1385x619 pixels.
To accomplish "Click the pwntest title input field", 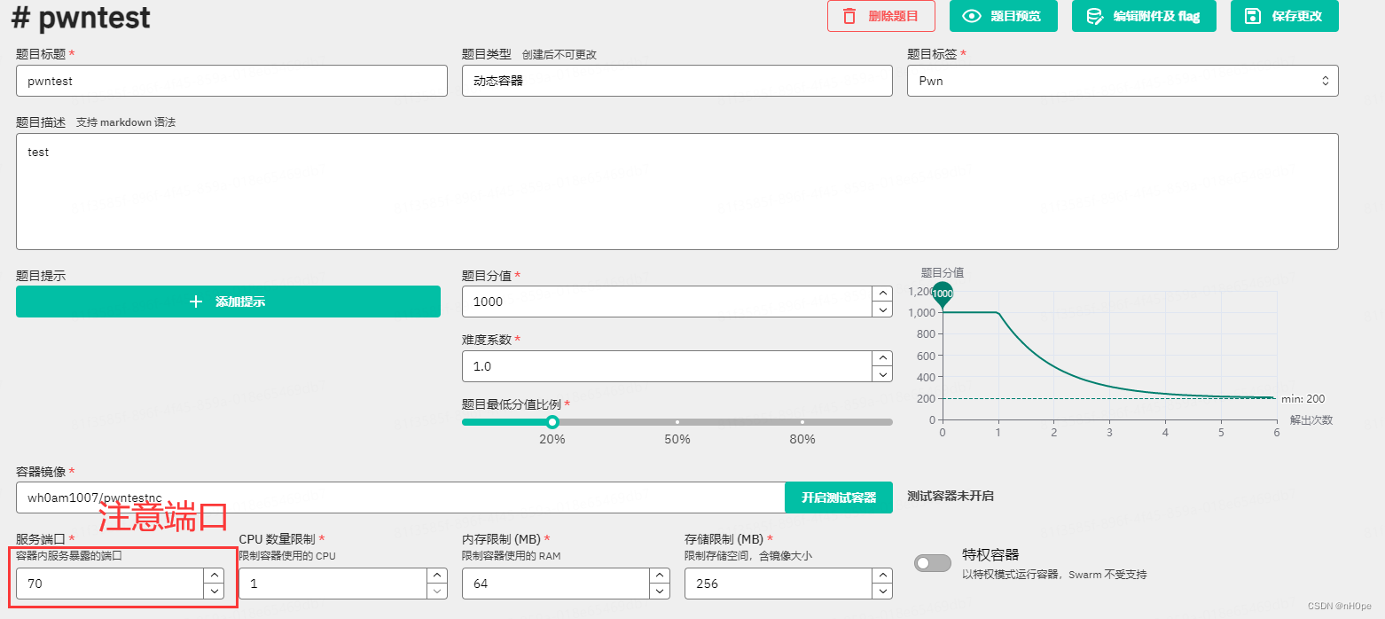I will [231, 81].
